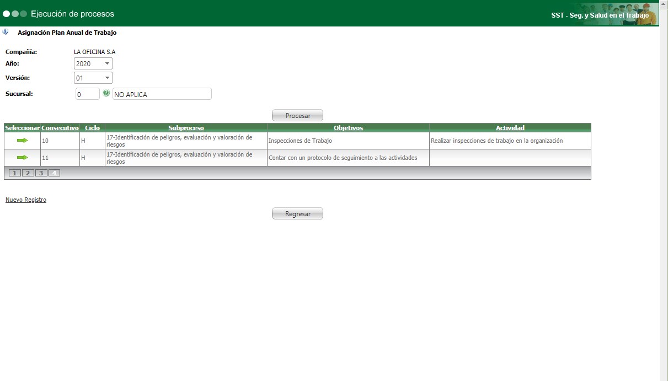Click the Procesar button
This screenshot has width=668, height=381.
coord(297,116)
